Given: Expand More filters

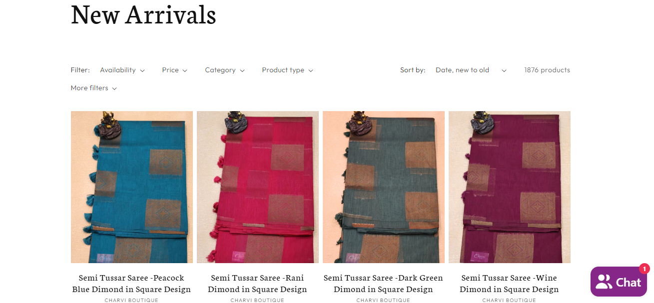Looking at the screenshot, I should pyautogui.click(x=94, y=88).
